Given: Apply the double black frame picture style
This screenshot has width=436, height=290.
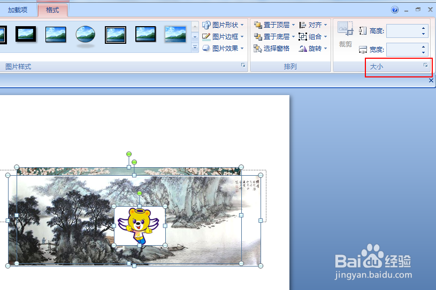Looking at the screenshot, I should [x=116, y=35].
